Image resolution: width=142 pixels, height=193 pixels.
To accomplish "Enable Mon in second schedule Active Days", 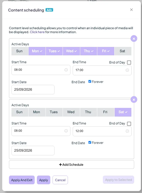I will (x=37, y=112).
